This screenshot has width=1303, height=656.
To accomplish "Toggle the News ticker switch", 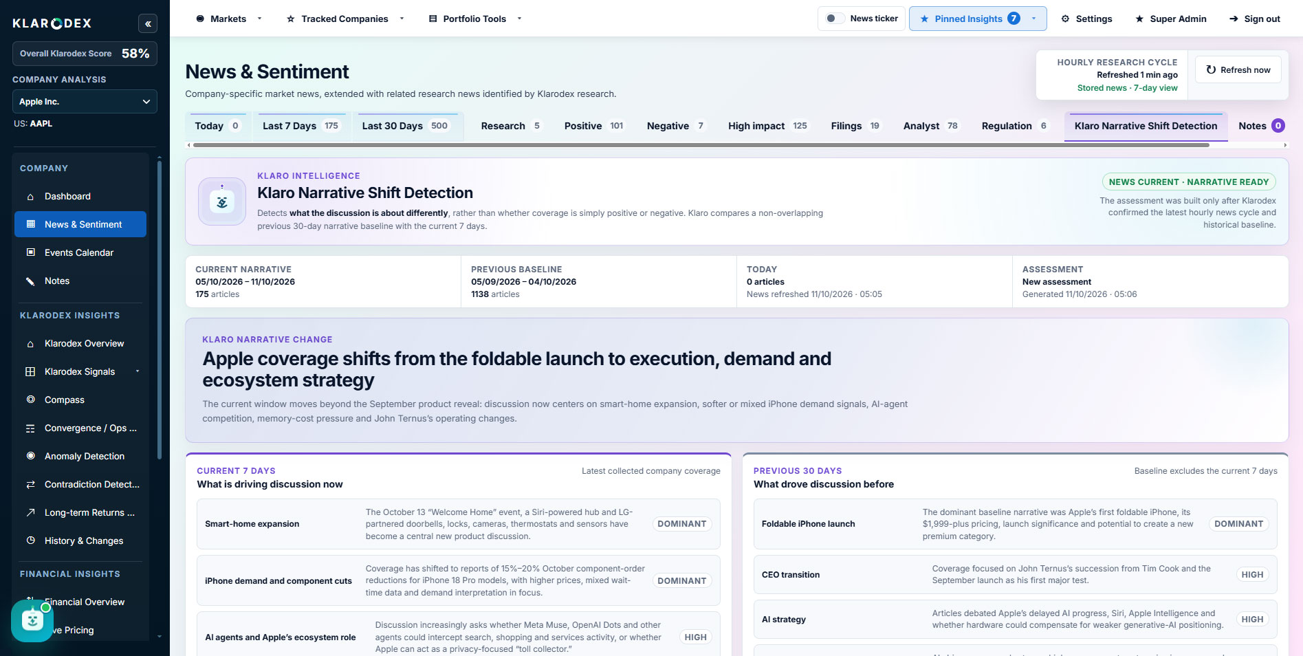I will tap(834, 19).
